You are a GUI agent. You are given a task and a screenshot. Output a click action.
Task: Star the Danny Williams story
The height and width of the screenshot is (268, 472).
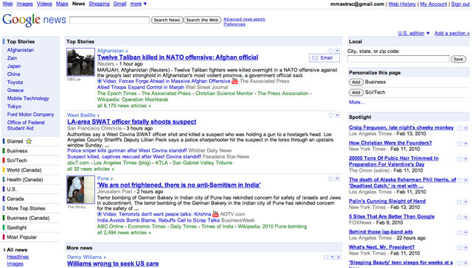(326, 257)
